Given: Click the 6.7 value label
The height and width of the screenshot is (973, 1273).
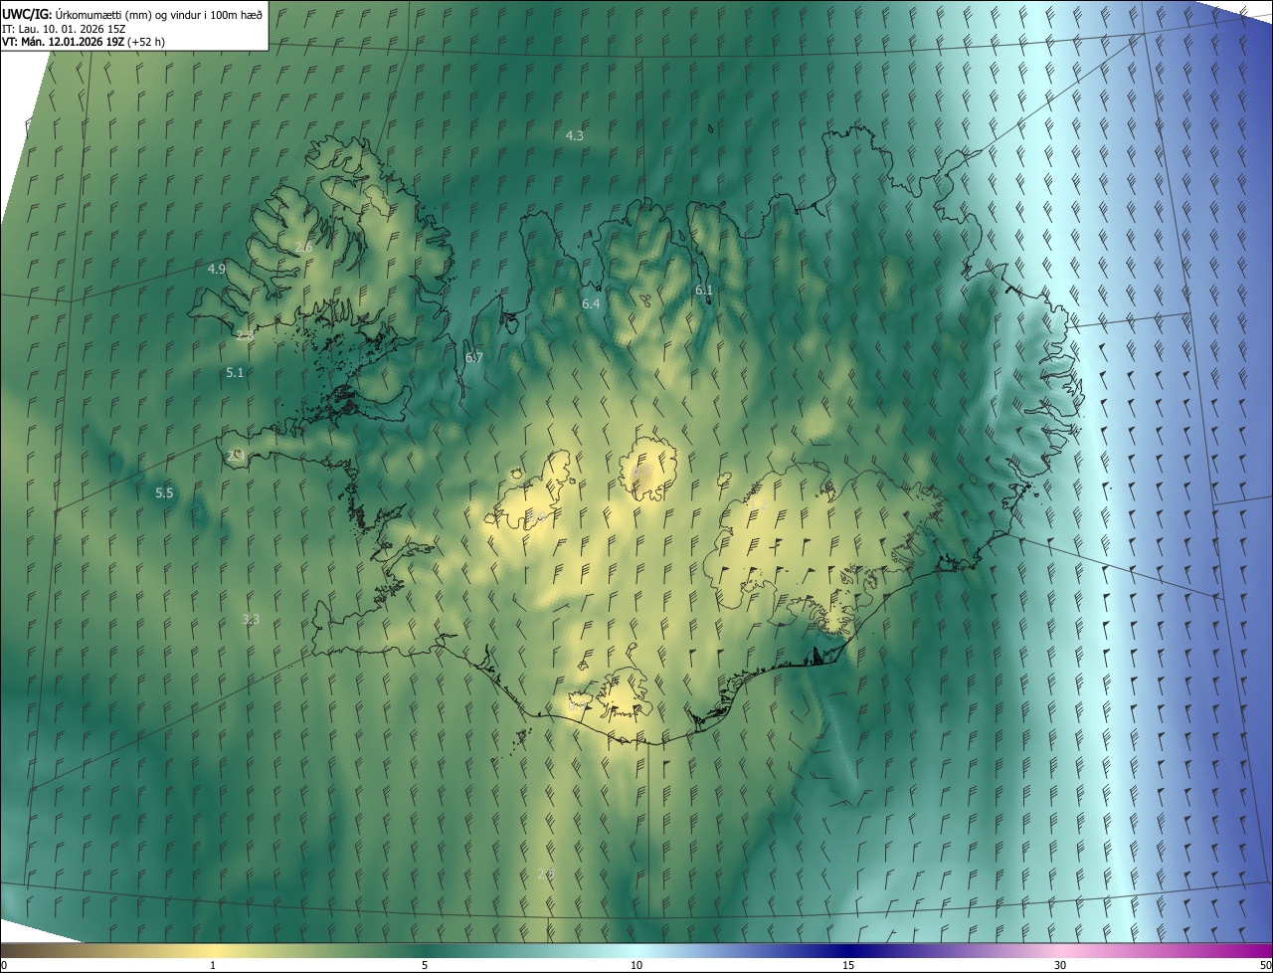Looking at the screenshot, I should (473, 358).
